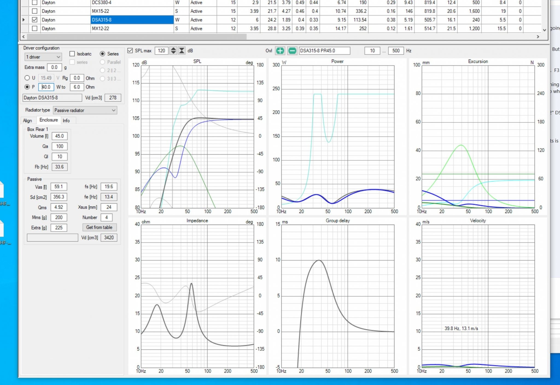The height and width of the screenshot is (385, 560).
Task: Switch to the Info tab
Action: pyautogui.click(x=66, y=120)
